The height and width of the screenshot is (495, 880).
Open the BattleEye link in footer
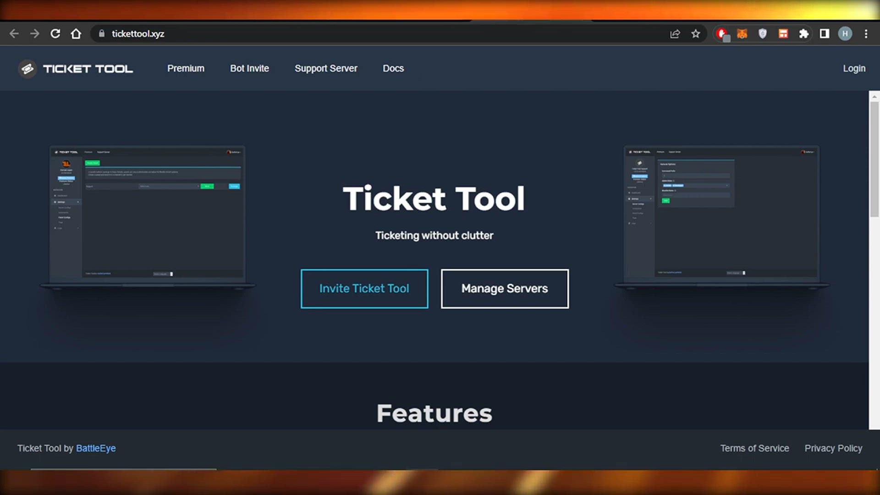pyautogui.click(x=96, y=448)
